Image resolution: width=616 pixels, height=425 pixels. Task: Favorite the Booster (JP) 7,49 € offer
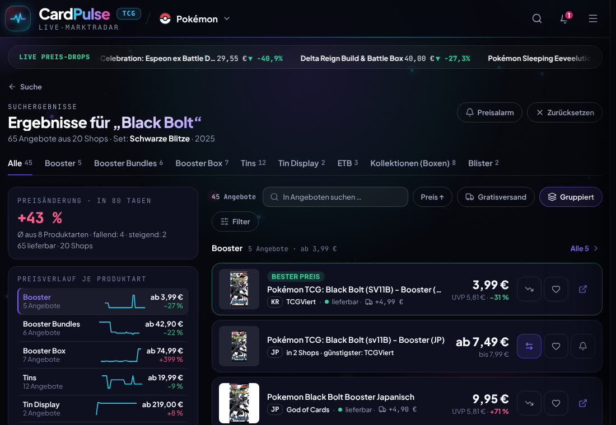tap(556, 346)
